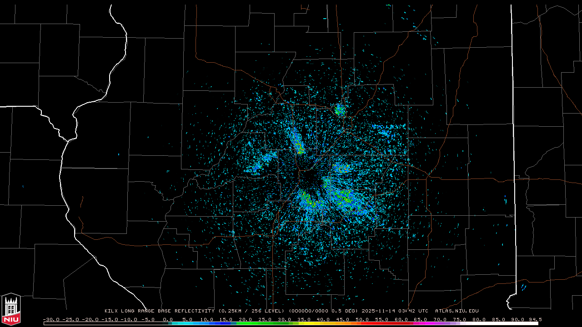Screen dimensions: 582x327
Task: Click the 0.0 scale label
Action: point(168,319)
